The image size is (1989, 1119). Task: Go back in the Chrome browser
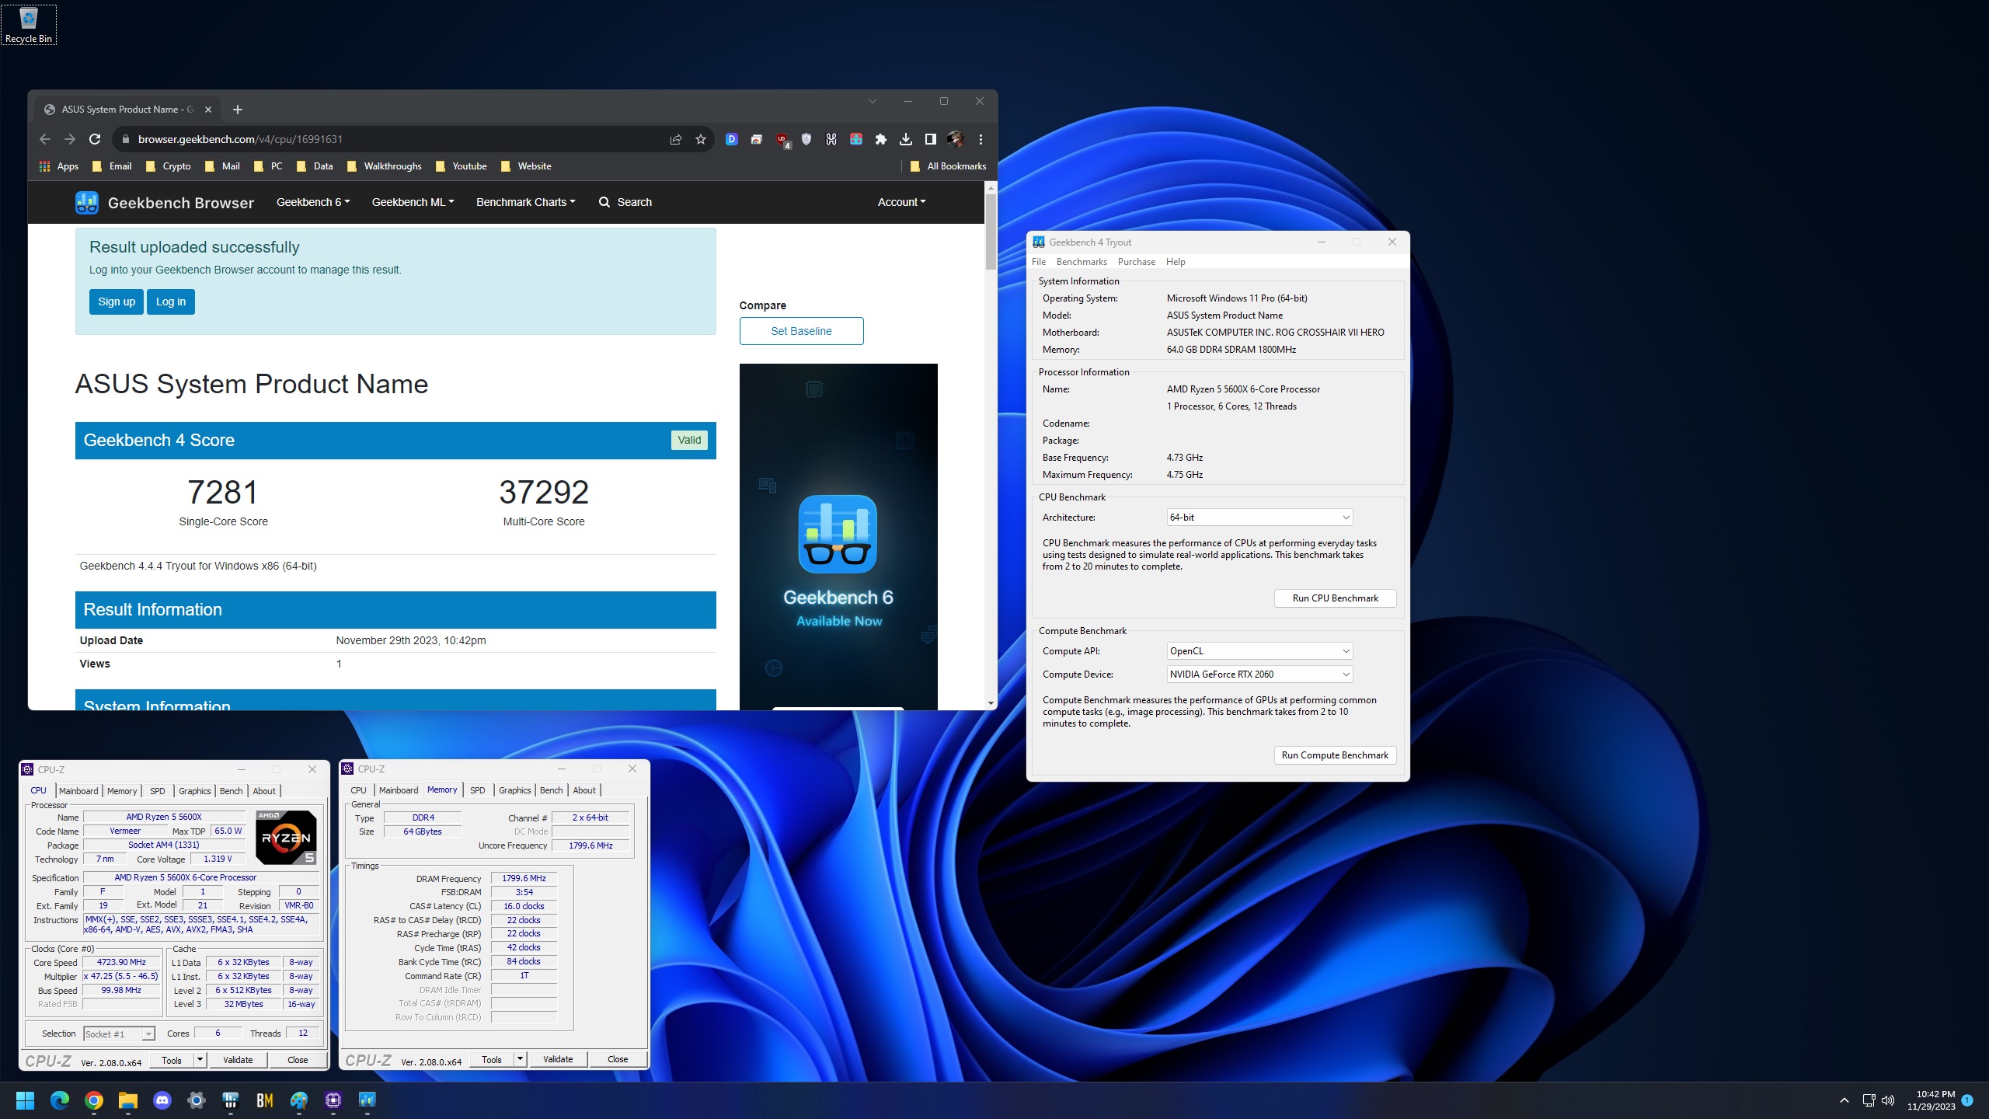45,139
